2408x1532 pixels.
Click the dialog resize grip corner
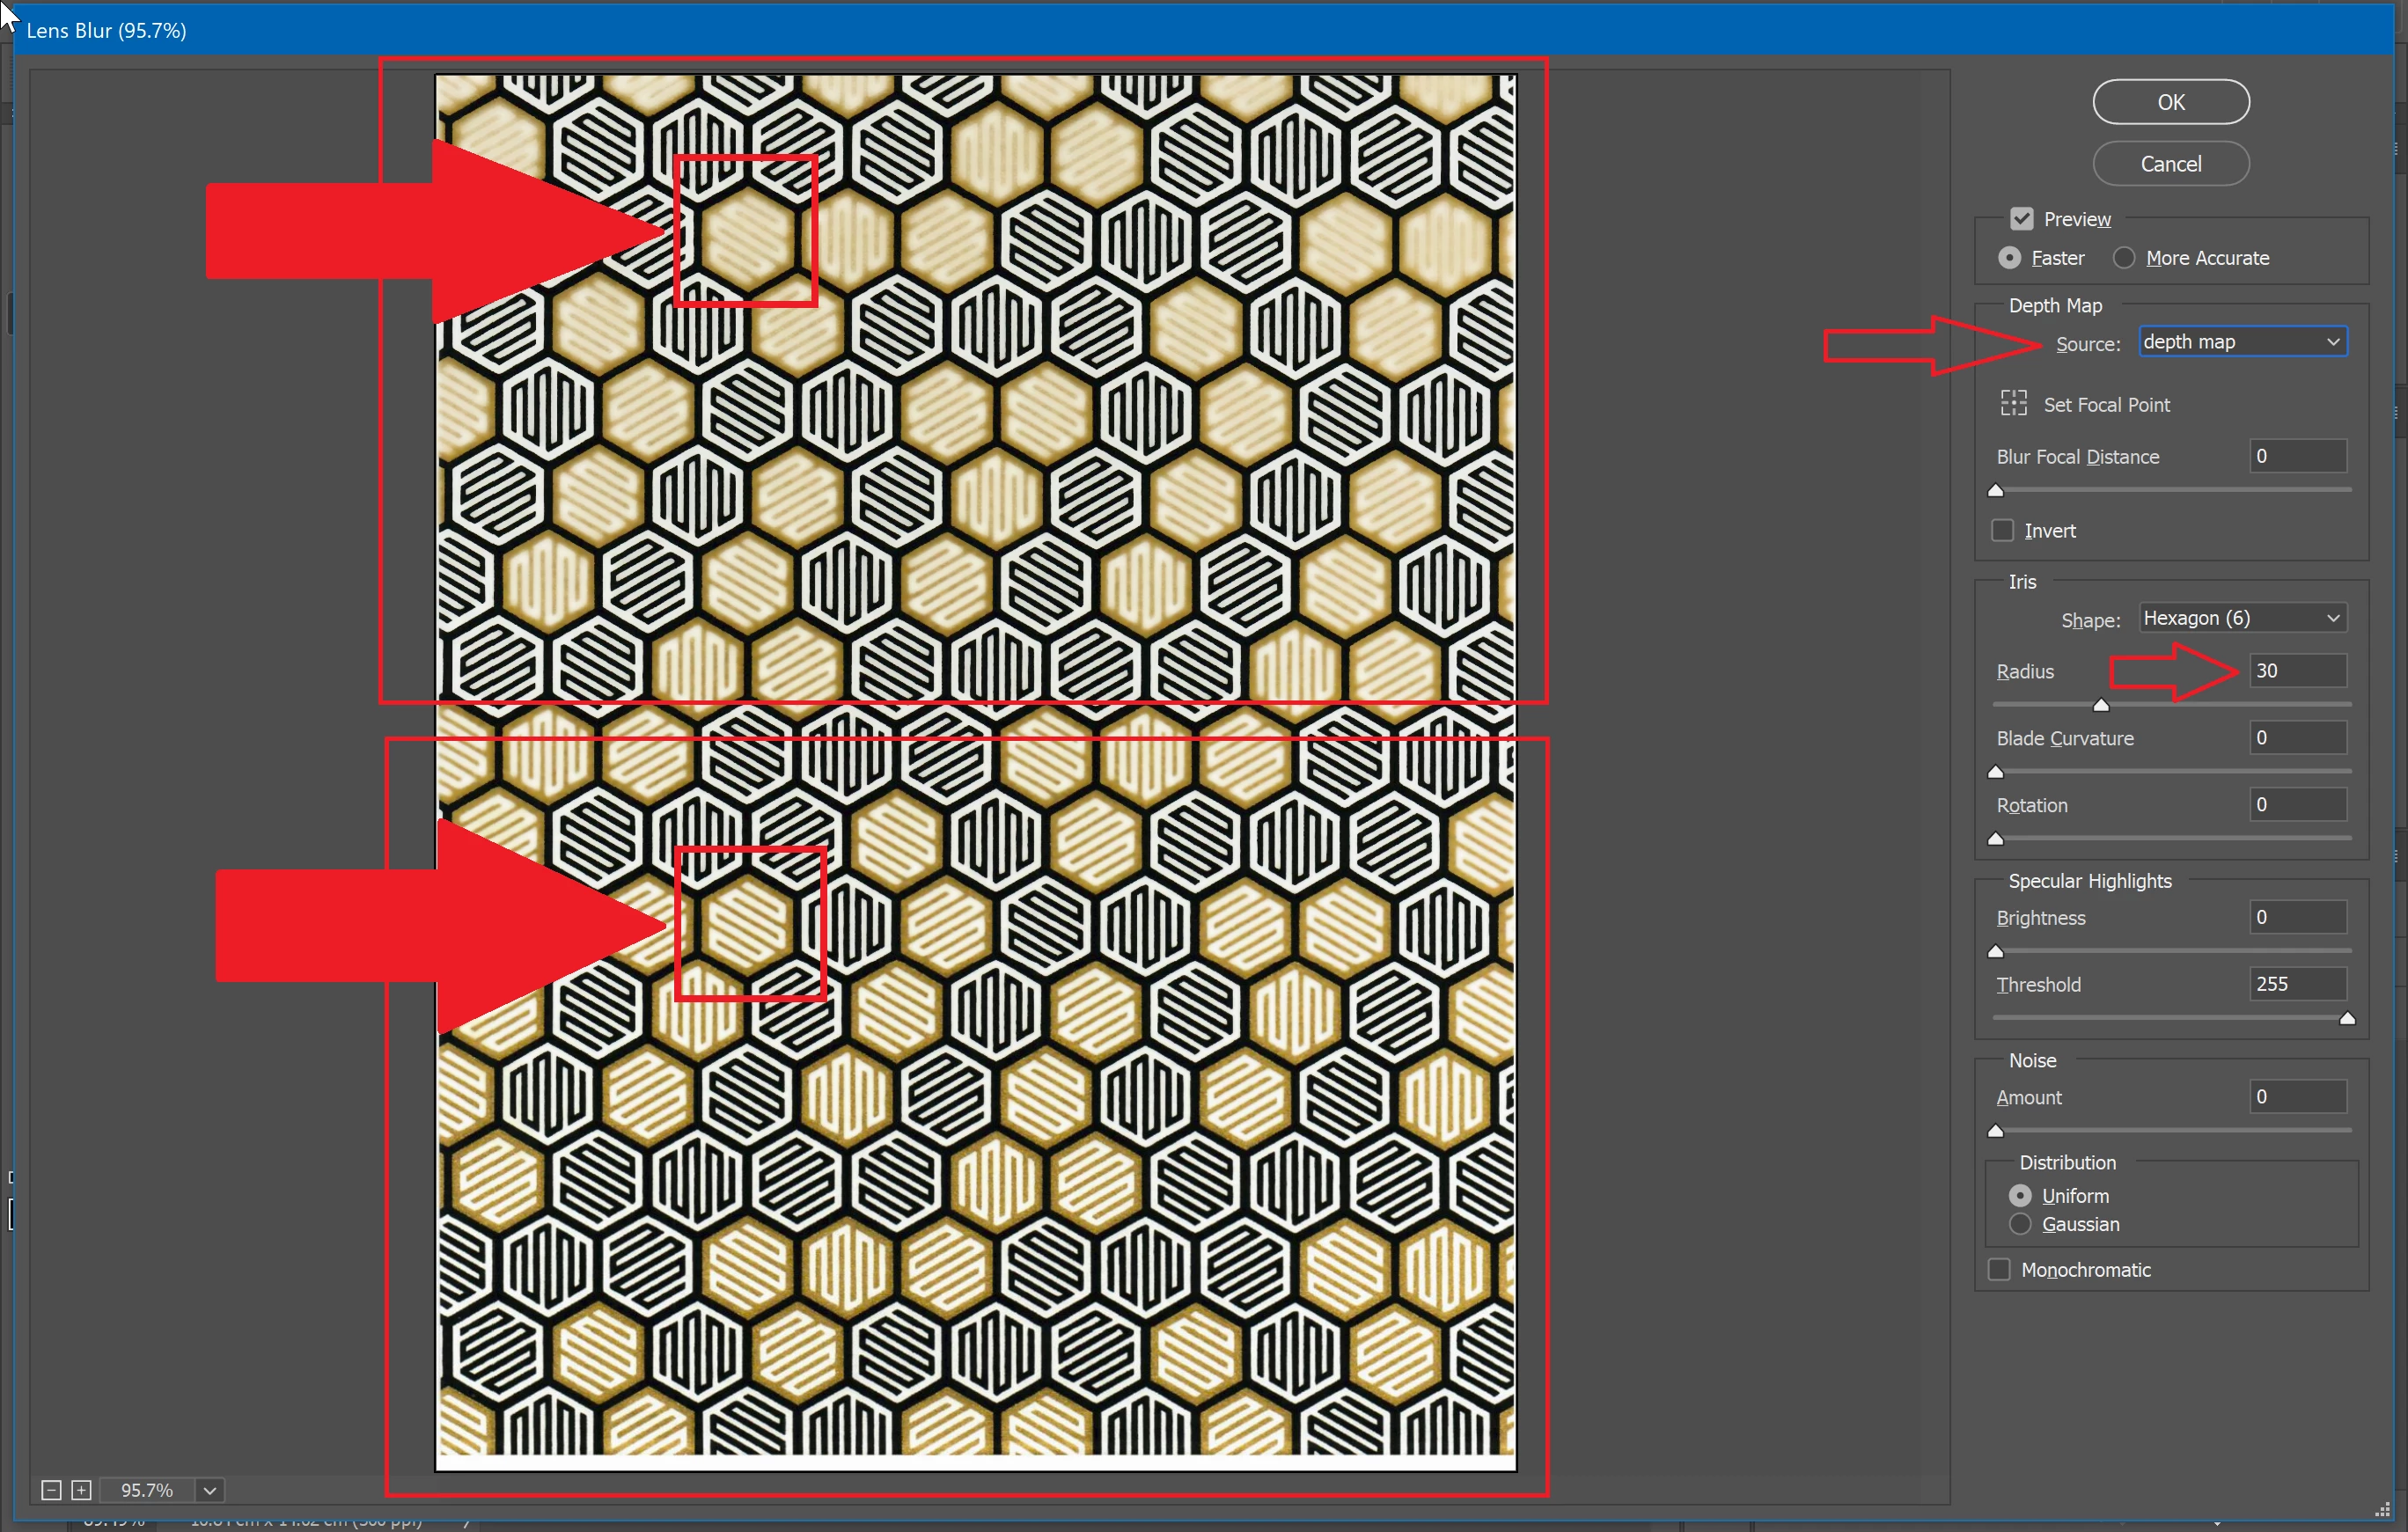click(2382, 1510)
